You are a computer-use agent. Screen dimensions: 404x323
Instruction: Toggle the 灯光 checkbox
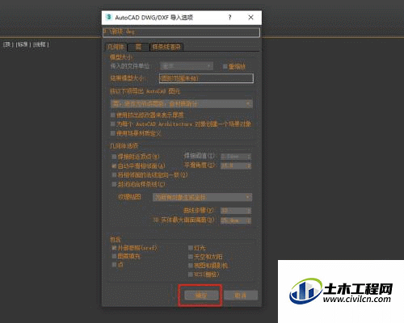tap(191, 248)
